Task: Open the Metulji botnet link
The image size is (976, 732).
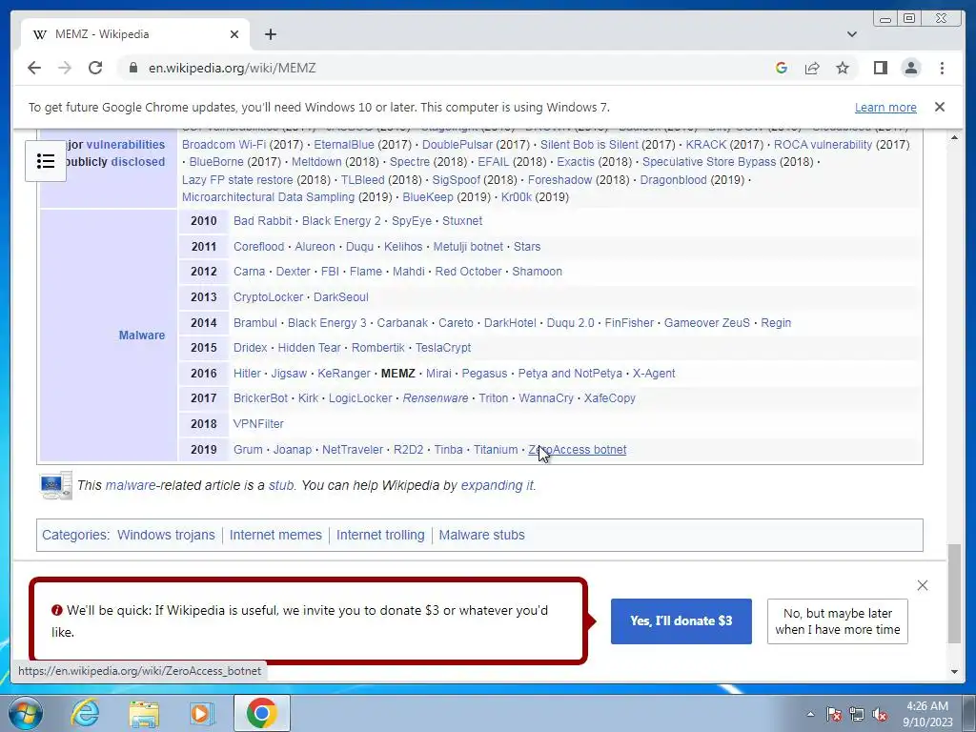Action: 467,247
